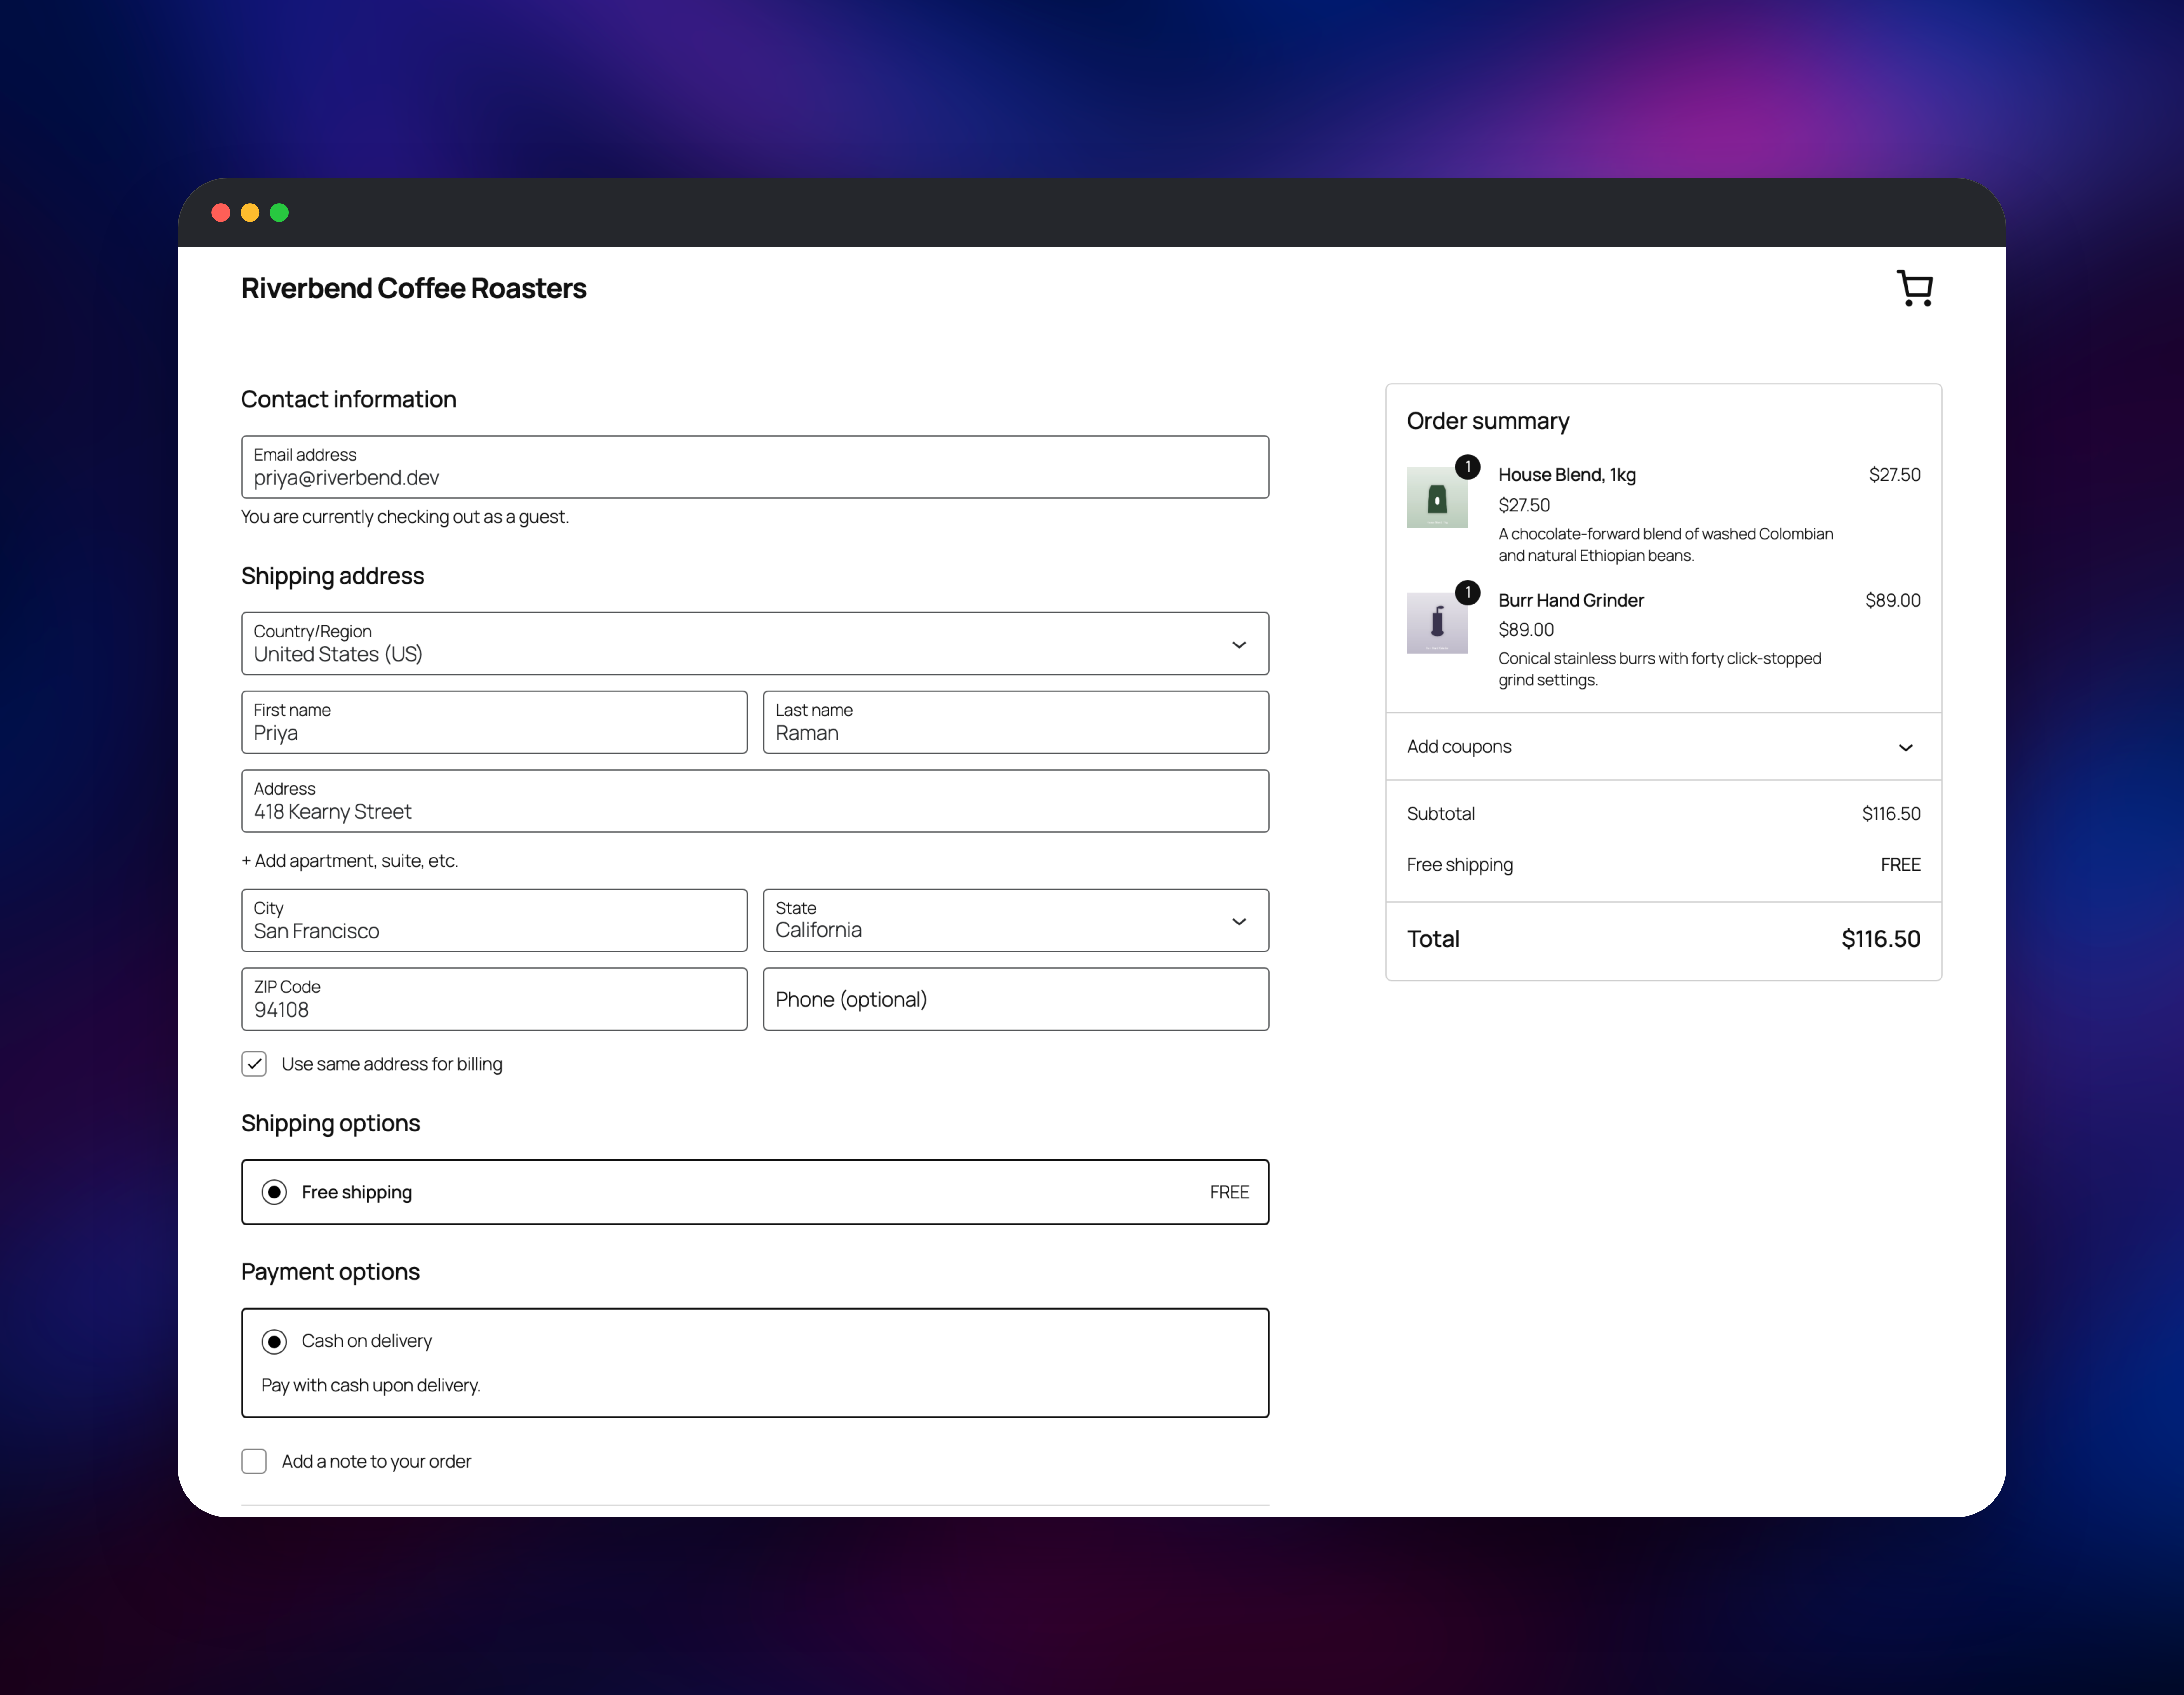Click the Order summary heading

click(x=1488, y=421)
